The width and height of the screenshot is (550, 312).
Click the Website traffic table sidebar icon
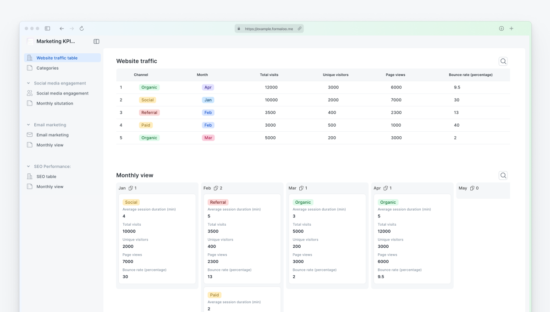point(30,58)
